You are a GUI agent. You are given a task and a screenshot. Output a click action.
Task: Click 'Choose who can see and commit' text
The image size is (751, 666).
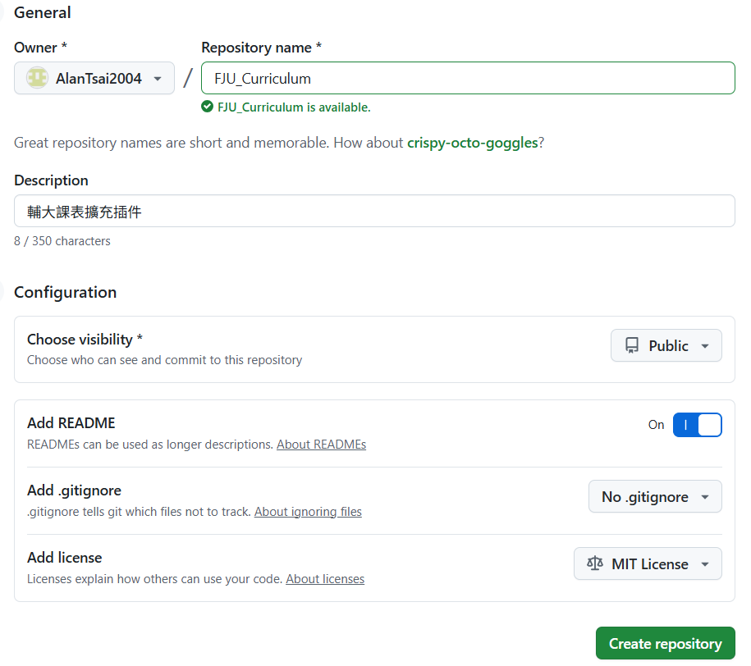[x=165, y=360]
